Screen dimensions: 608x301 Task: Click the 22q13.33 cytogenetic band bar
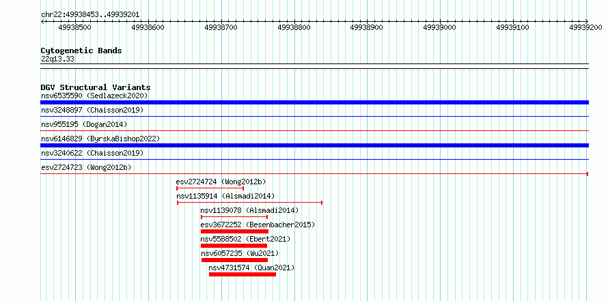[x=314, y=66]
